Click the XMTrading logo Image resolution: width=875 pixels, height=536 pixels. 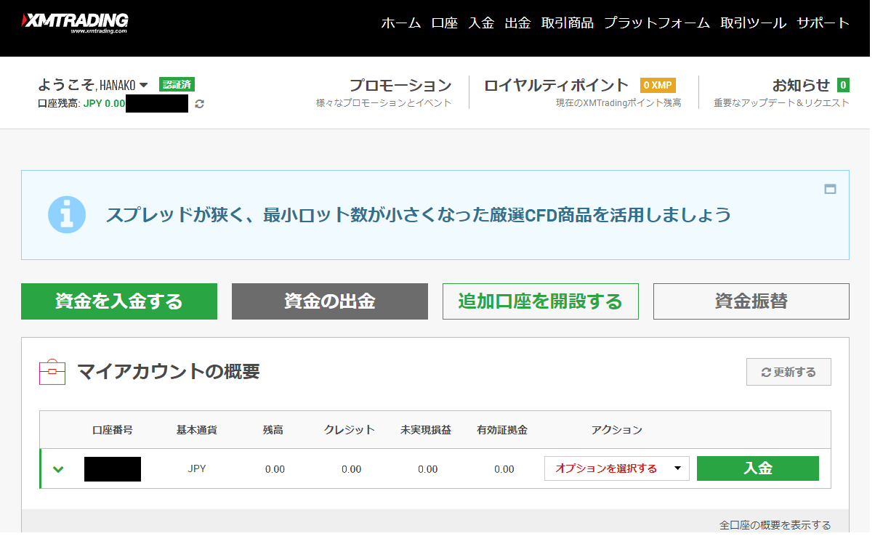(75, 23)
